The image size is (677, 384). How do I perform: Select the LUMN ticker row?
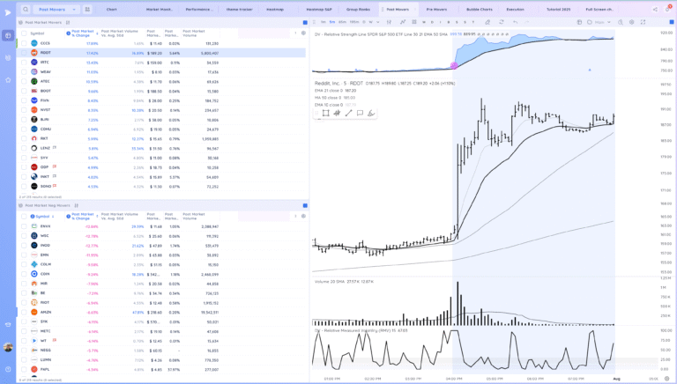[161, 360]
